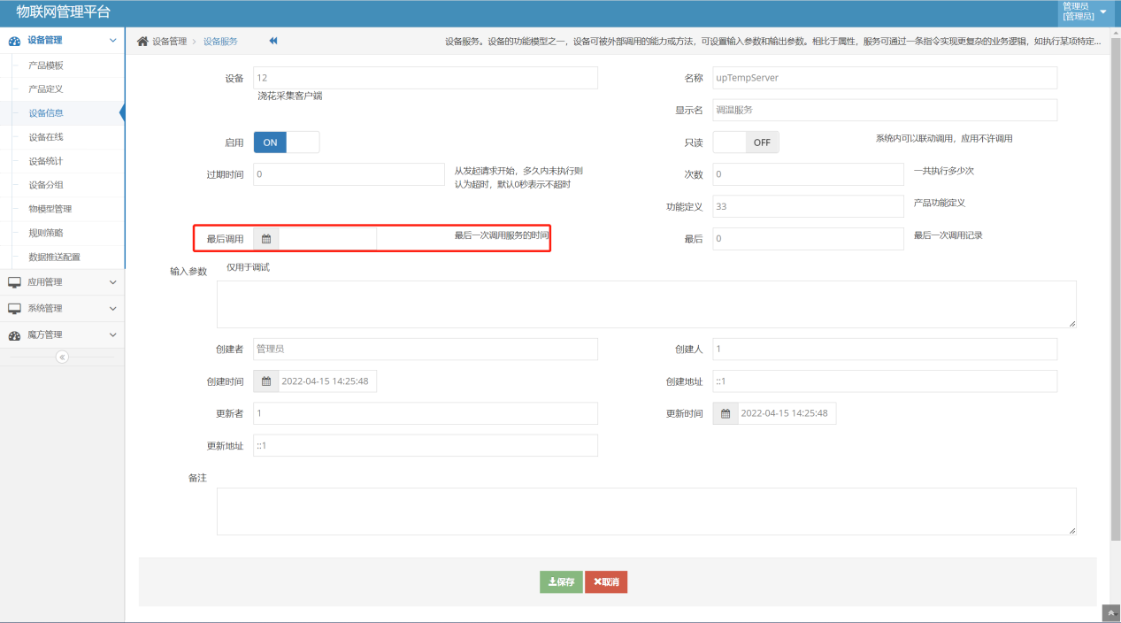Click scroll-to-top arrow at the bottom right
This screenshot has width=1121, height=623.
click(1111, 613)
